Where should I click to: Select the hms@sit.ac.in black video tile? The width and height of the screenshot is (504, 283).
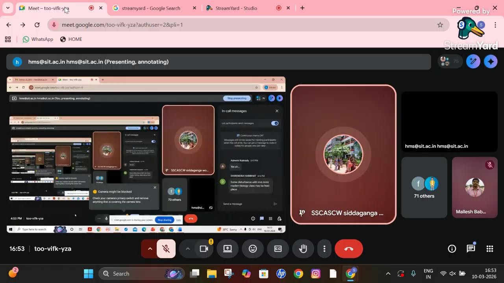[449, 122]
